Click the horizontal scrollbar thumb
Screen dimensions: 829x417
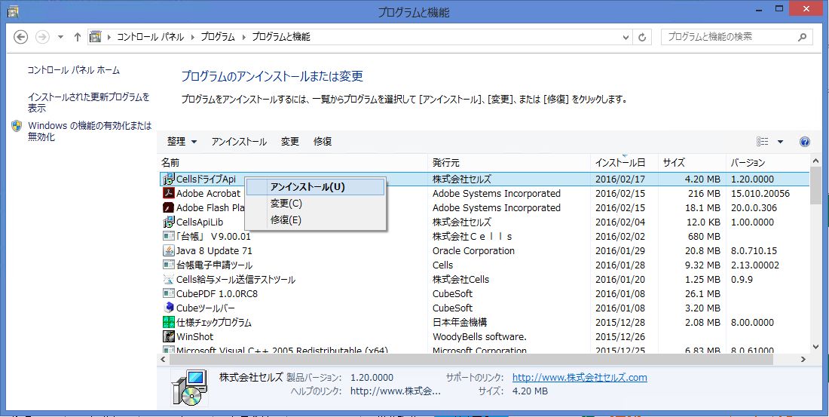point(472,360)
